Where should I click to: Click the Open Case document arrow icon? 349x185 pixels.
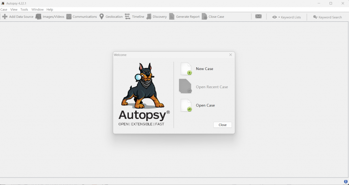[186, 105]
